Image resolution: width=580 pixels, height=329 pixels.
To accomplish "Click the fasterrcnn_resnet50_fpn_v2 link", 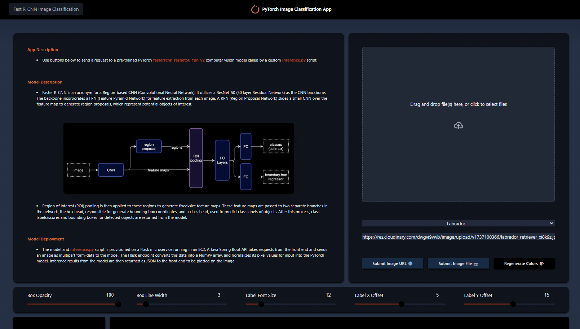I will 179,60.
